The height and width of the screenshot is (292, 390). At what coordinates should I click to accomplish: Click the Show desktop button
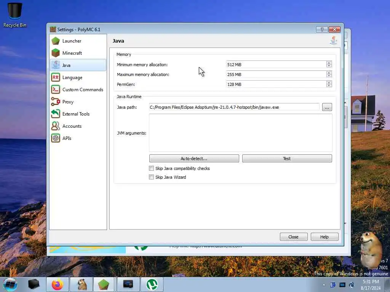tap(388, 284)
